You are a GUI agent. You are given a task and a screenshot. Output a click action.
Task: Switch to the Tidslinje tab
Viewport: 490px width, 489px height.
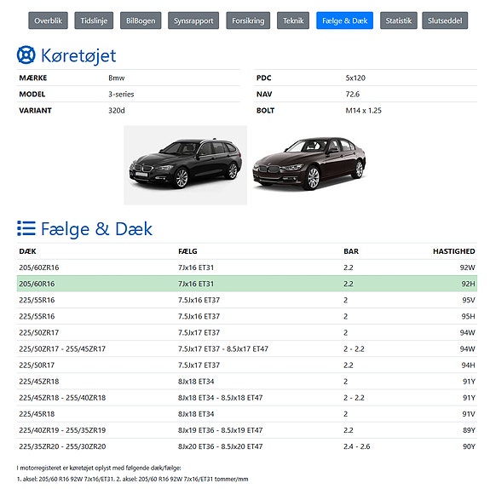[94, 20]
